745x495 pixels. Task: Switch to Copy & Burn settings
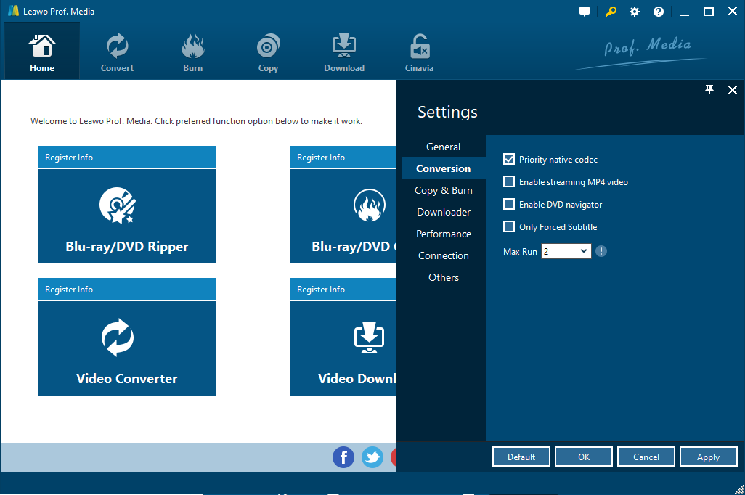pos(443,190)
